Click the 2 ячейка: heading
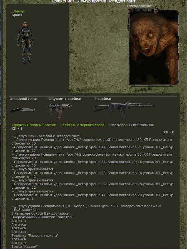187x249 pixels. click(103, 99)
